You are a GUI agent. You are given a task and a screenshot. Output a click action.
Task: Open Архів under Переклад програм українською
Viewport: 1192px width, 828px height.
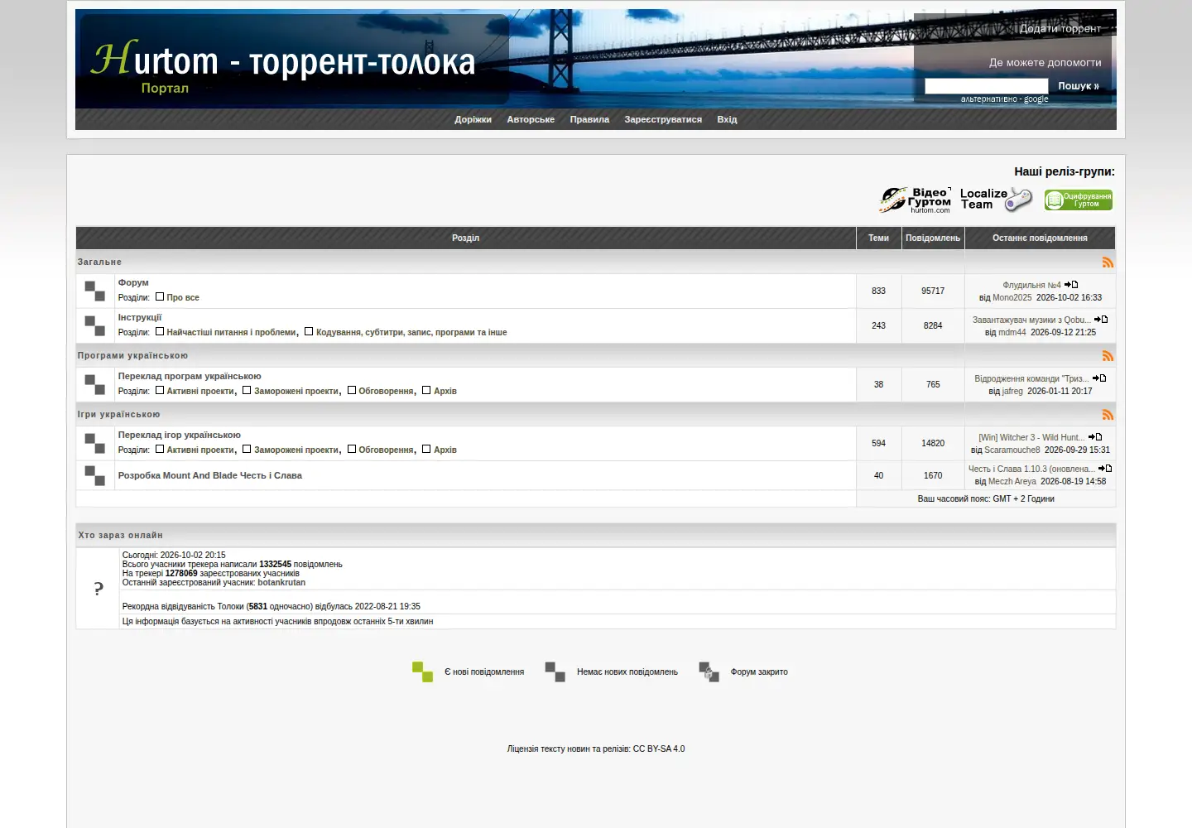coord(445,392)
